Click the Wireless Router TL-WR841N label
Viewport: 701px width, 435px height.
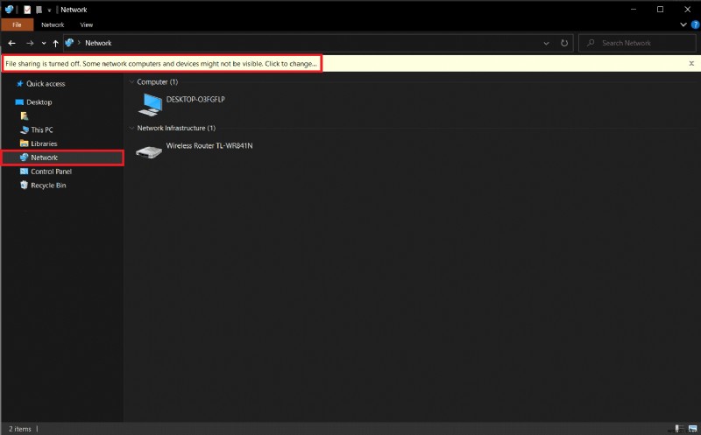coord(209,145)
